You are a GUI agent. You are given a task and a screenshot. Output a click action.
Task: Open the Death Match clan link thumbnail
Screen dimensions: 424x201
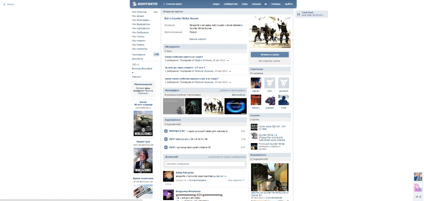[254, 128]
